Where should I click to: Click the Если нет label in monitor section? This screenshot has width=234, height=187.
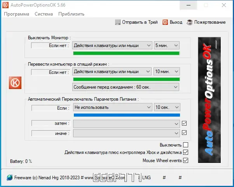click(x=51, y=45)
